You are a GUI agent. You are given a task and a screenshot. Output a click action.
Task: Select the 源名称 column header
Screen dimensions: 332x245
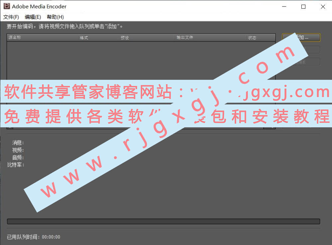tap(42, 38)
